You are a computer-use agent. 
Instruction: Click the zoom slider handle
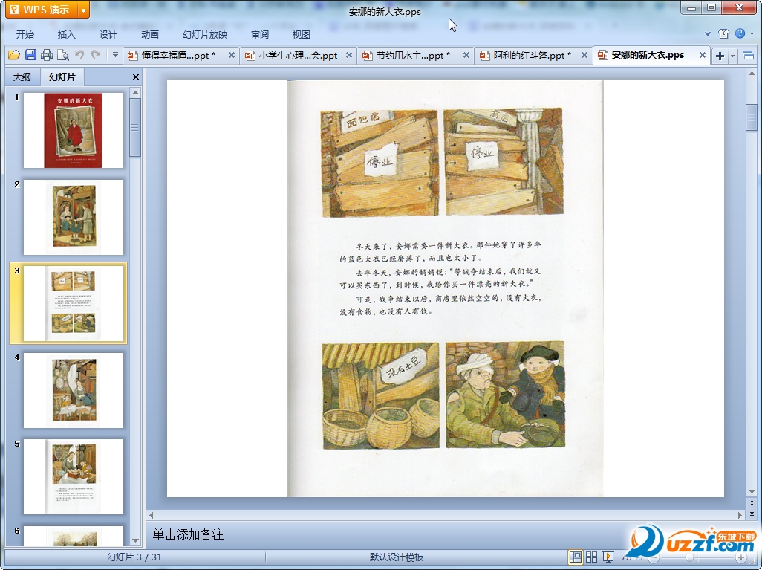[x=689, y=557]
